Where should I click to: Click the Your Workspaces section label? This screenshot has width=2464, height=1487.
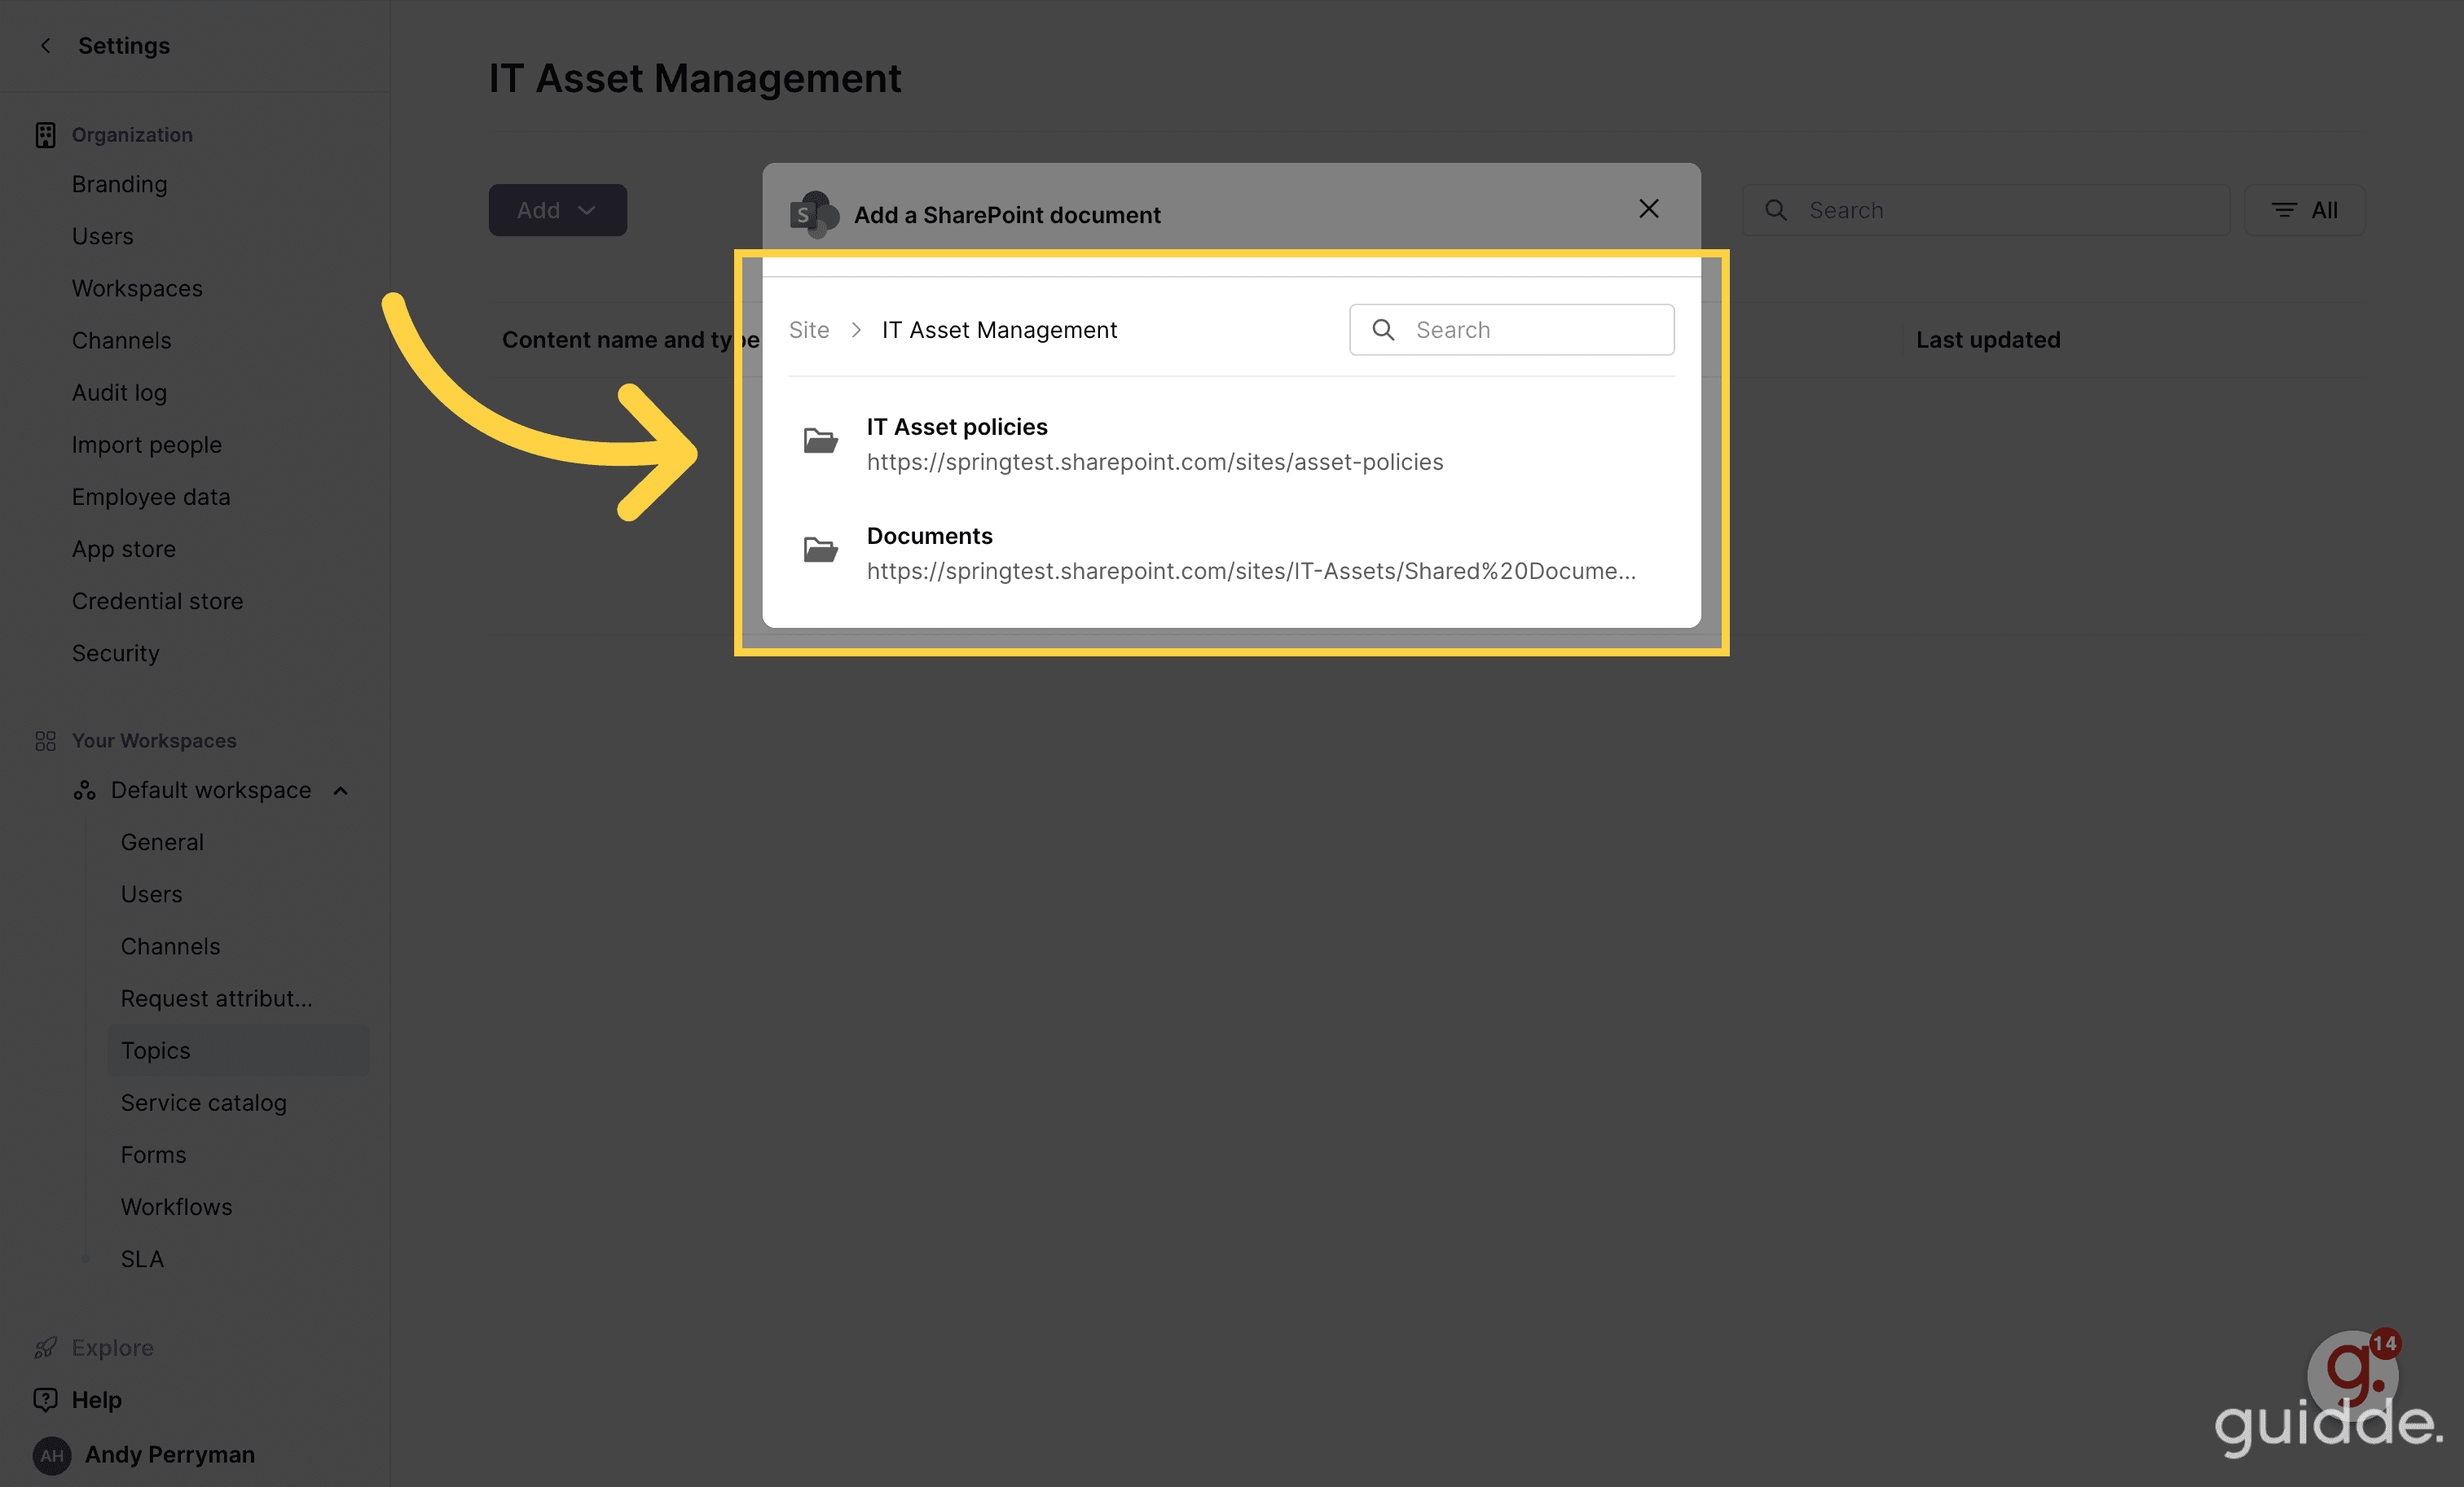(x=154, y=740)
